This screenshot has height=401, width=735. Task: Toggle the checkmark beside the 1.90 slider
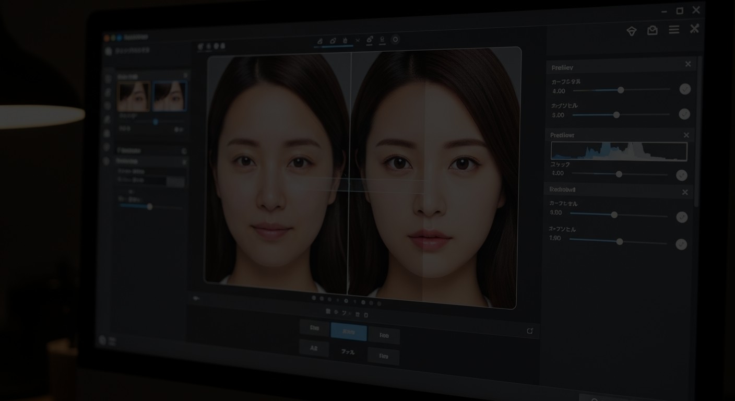coord(681,244)
